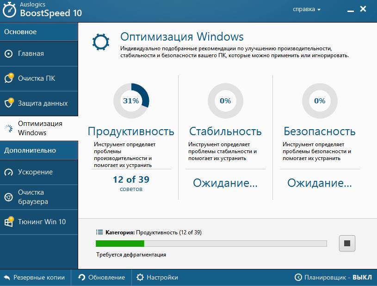This screenshot has width=377, height=286.
Task: Open Тюнинг Win 10 section
Action: pos(39,222)
